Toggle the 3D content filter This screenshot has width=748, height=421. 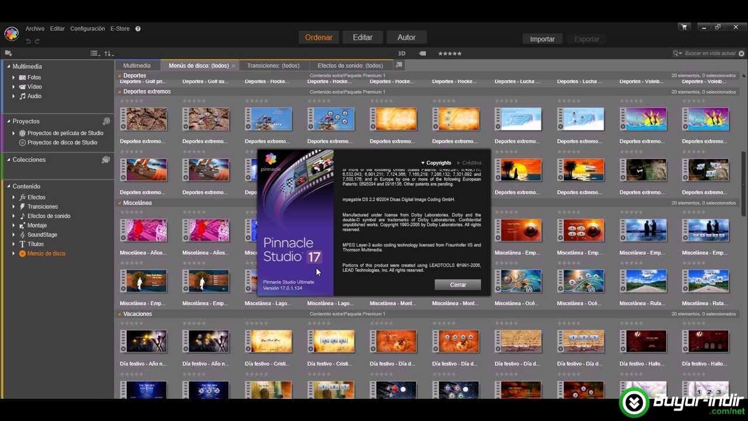[x=401, y=53]
